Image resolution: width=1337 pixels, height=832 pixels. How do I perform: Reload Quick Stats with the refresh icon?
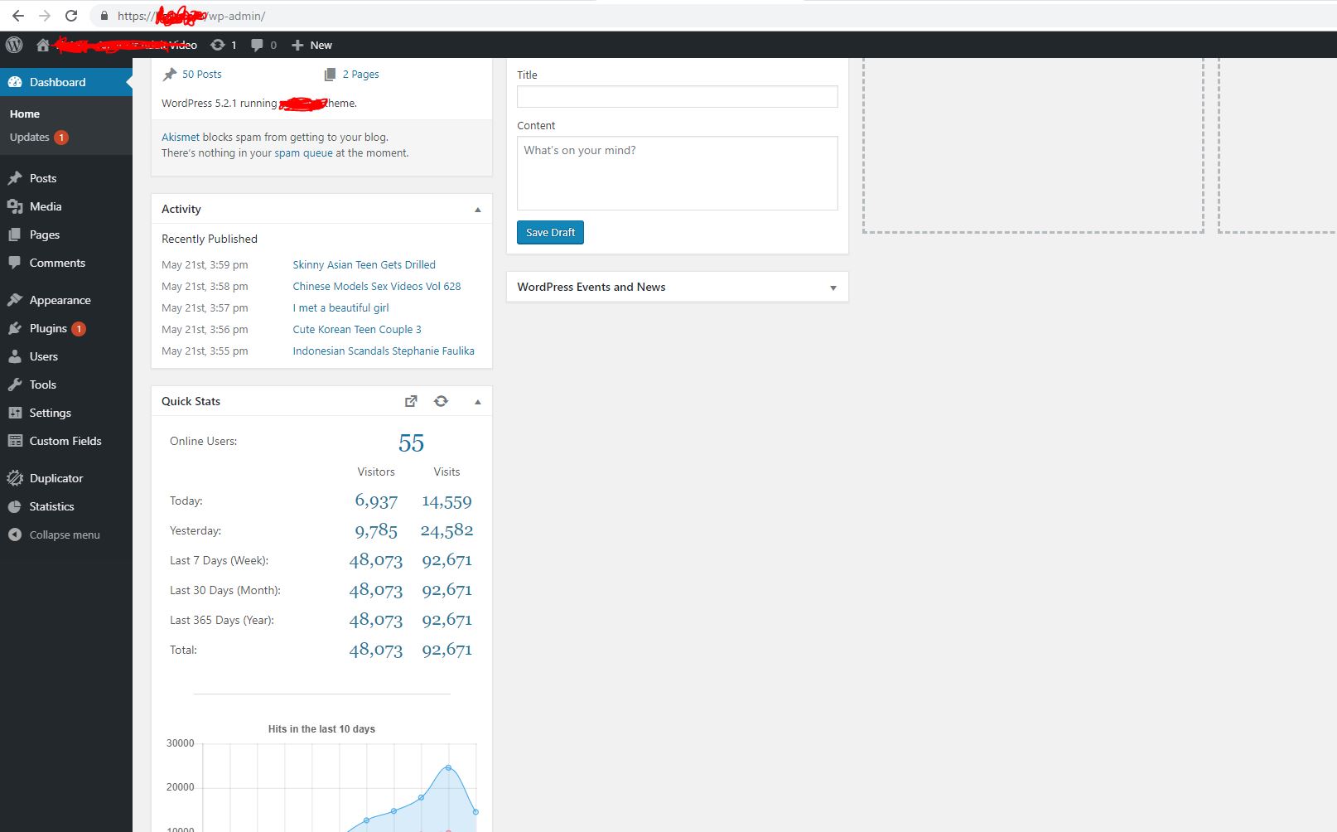441,401
